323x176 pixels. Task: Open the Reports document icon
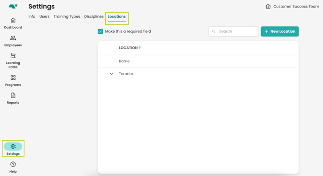[13, 95]
